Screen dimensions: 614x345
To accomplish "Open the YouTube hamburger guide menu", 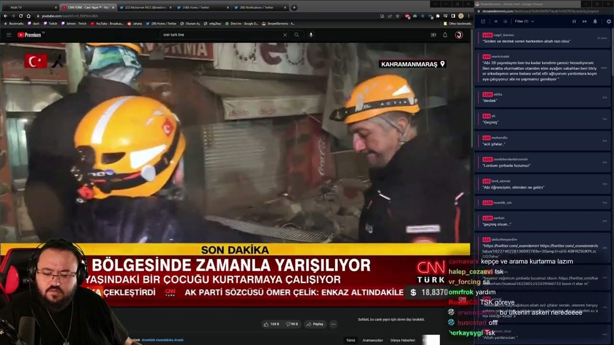I will pos(9,35).
